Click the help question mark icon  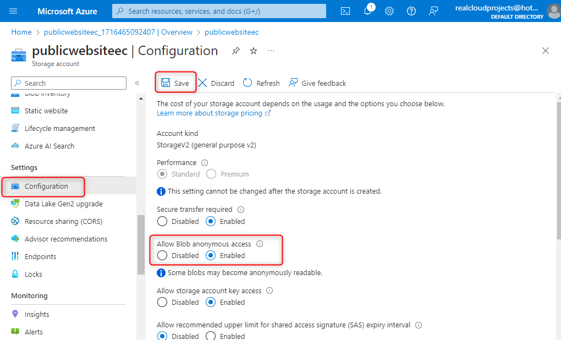click(x=411, y=11)
